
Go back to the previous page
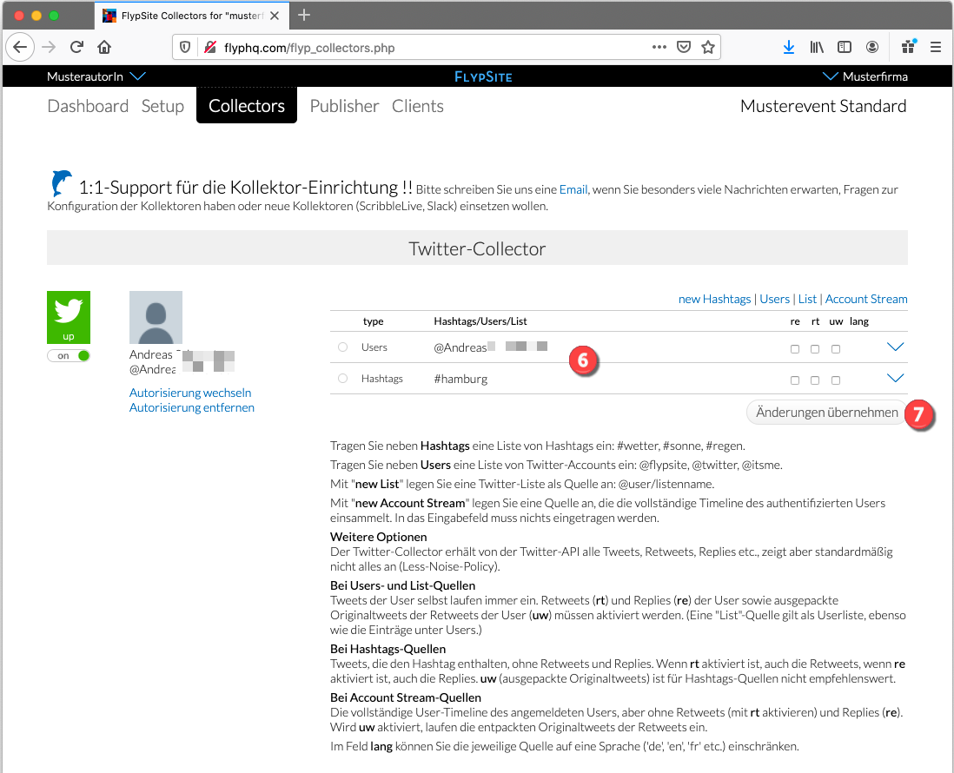click(x=20, y=47)
